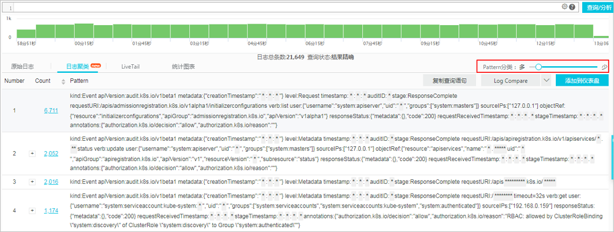Adjust the Pattern分类 slider handle
Screen dimensions: 614x232
pyautogui.click(x=539, y=67)
